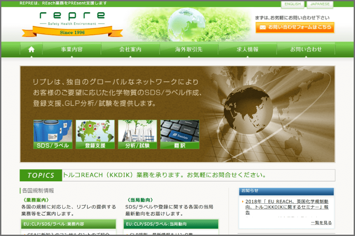Click the トルコREACH topics announcement text
Viewport: 355px width, 236px height.
164,175
